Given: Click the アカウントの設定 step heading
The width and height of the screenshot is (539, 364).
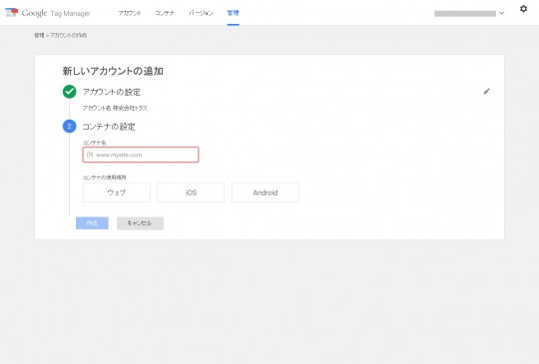Looking at the screenshot, I should tap(112, 92).
